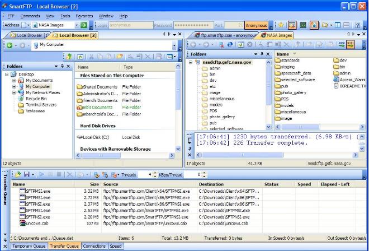Toggle the transfer queue window icon in main toolbar
The width and height of the screenshot is (369, 251).
tap(292, 25)
